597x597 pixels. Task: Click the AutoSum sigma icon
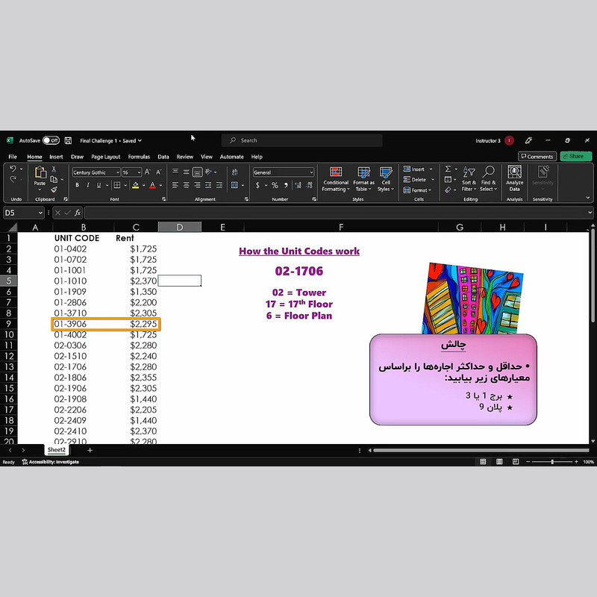448,169
